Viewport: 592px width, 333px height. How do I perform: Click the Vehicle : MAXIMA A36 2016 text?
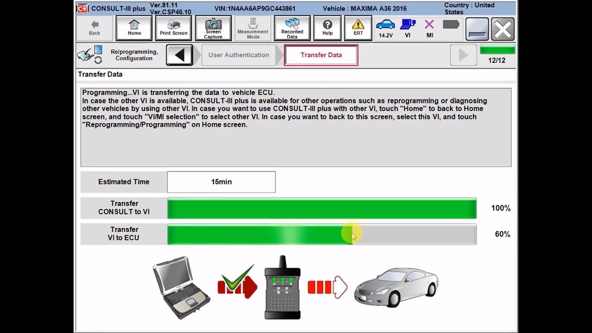point(364,9)
